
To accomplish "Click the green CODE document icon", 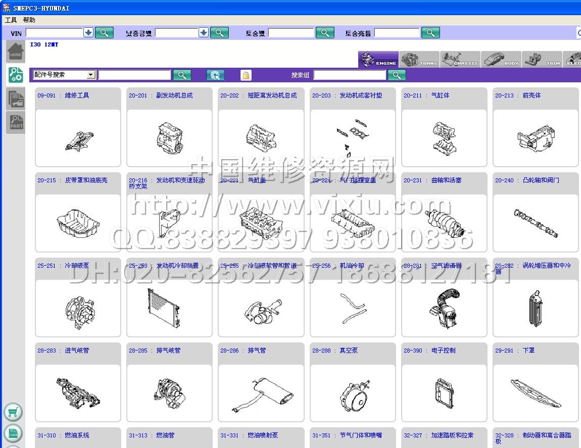I will [13, 433].
